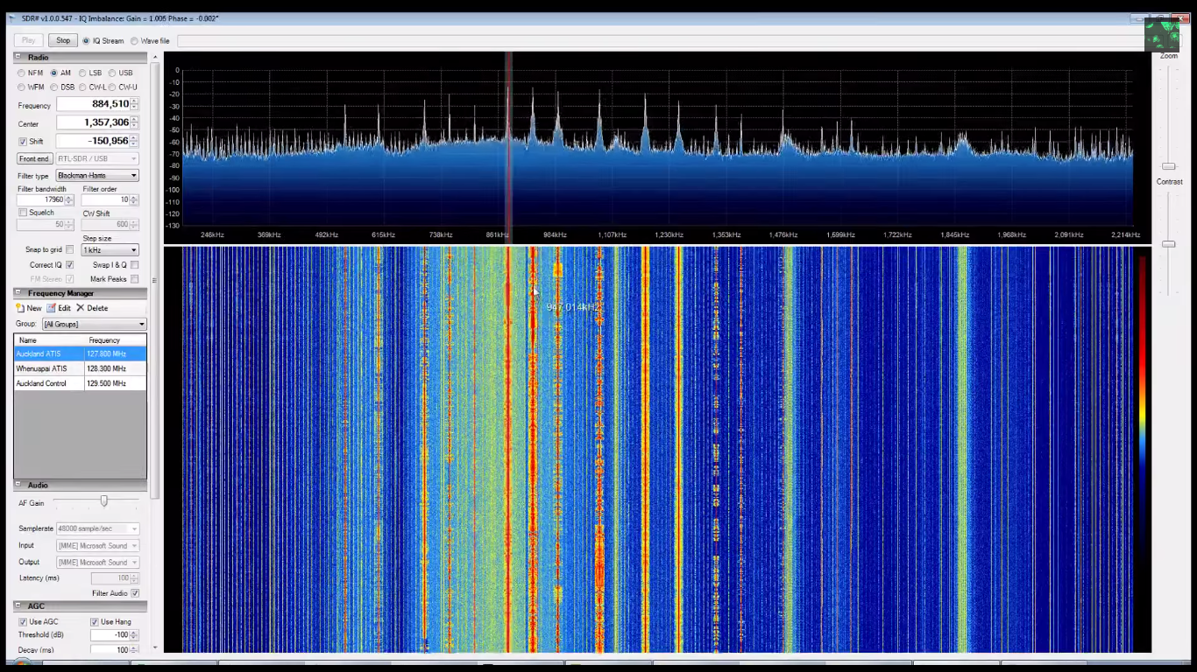Screen dimensions: 1197x672
Task: Collapse the Frequency Manager panel
Action: [18, 293]
